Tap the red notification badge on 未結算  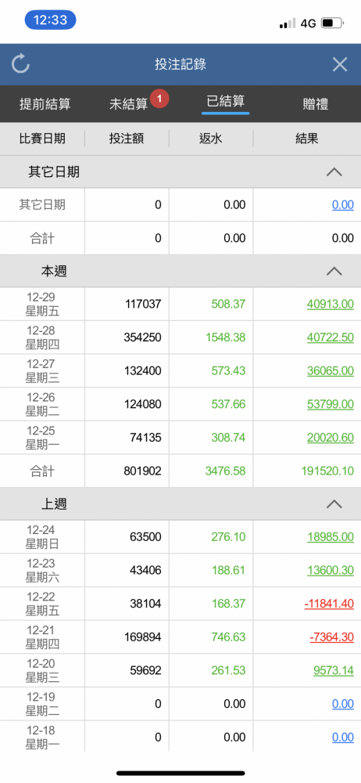click(x=159, y=99)
